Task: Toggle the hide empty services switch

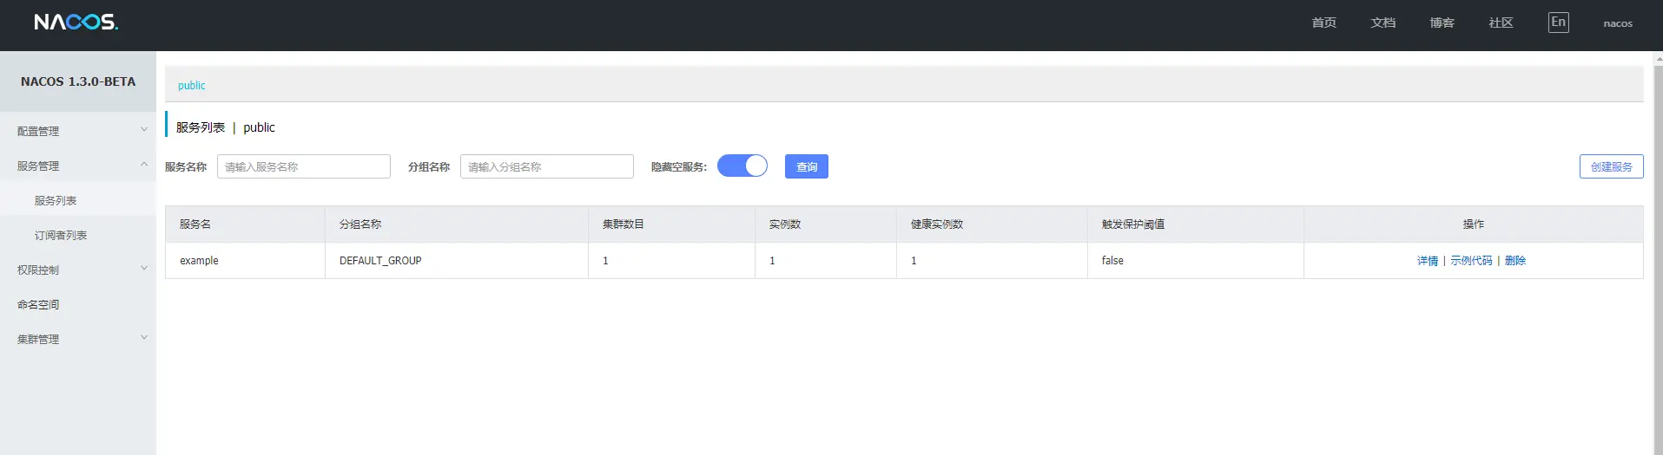Action: point(742,166)
